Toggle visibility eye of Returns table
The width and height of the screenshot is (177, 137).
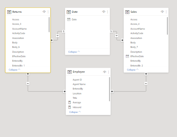(44, 12)
